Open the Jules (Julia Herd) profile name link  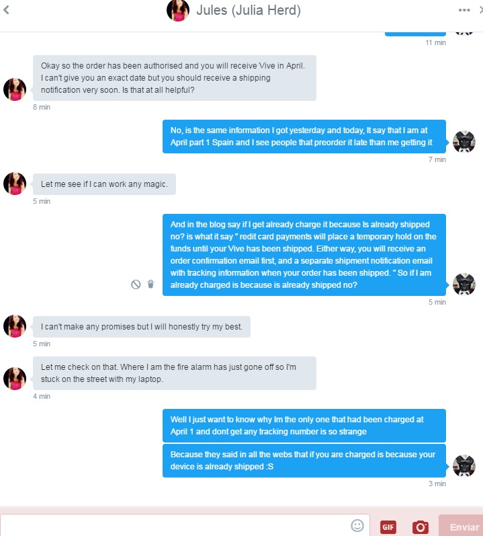tap(249, 10)
